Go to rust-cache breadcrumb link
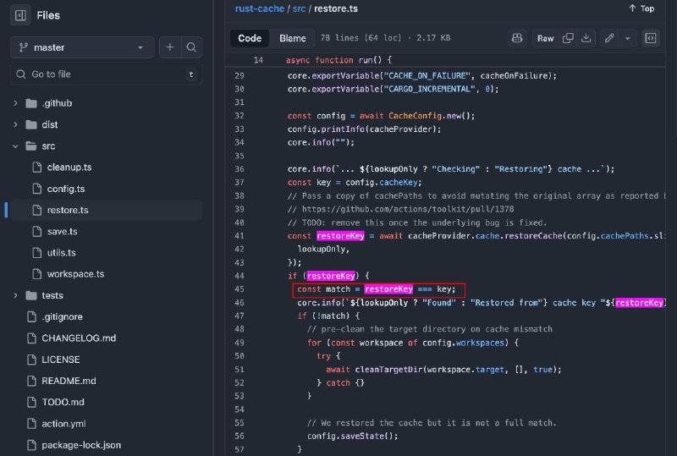Image resolution: width=677 pixels, height=456 pixels. tap(258, 8)
